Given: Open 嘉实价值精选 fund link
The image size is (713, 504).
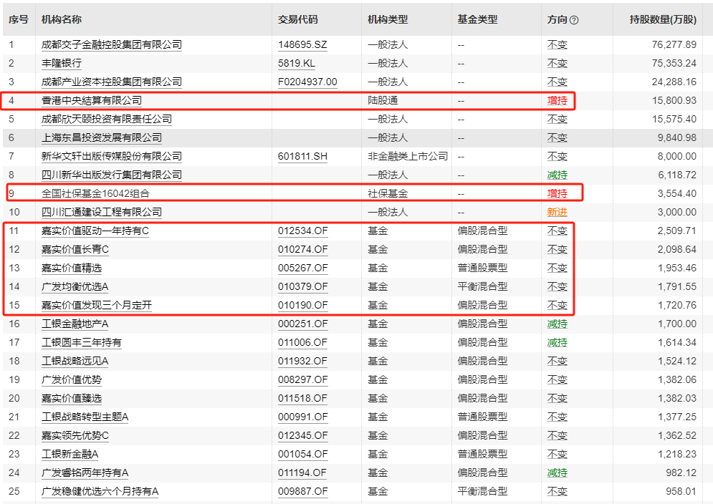Looking at the screenshot, I should 72,268.
